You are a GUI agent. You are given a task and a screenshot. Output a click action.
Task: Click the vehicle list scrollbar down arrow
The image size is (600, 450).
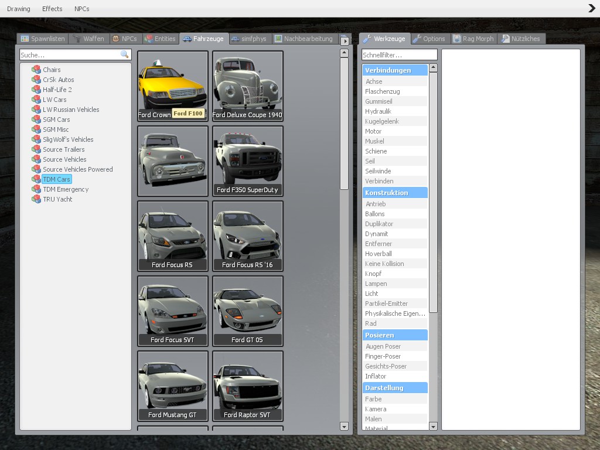(x=344, y=426)
